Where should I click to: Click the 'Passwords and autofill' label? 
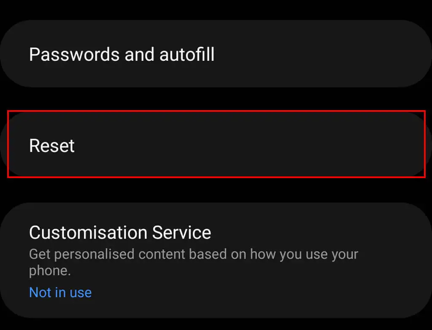point(121,54)
